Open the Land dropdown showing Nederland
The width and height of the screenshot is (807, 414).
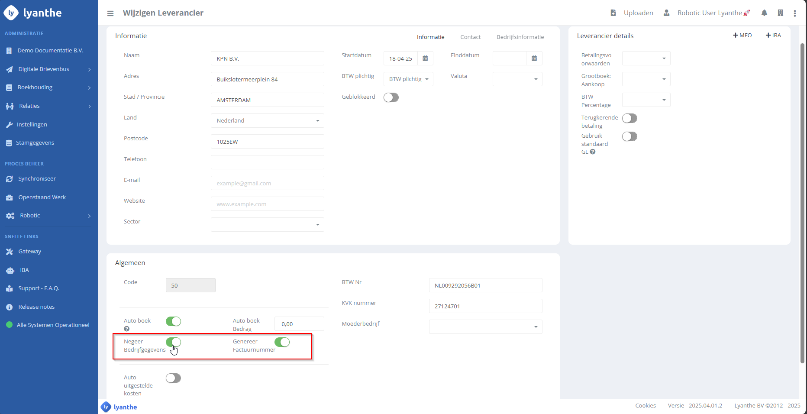point(267,121)
